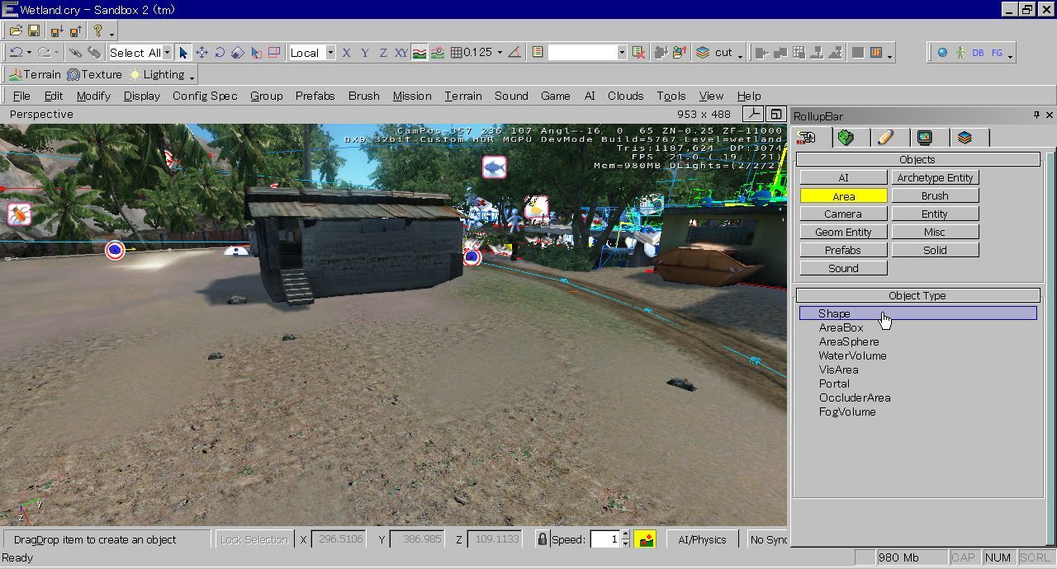Select AreaBox object type
Viewport: 1057px width, 569px height.
841,327
